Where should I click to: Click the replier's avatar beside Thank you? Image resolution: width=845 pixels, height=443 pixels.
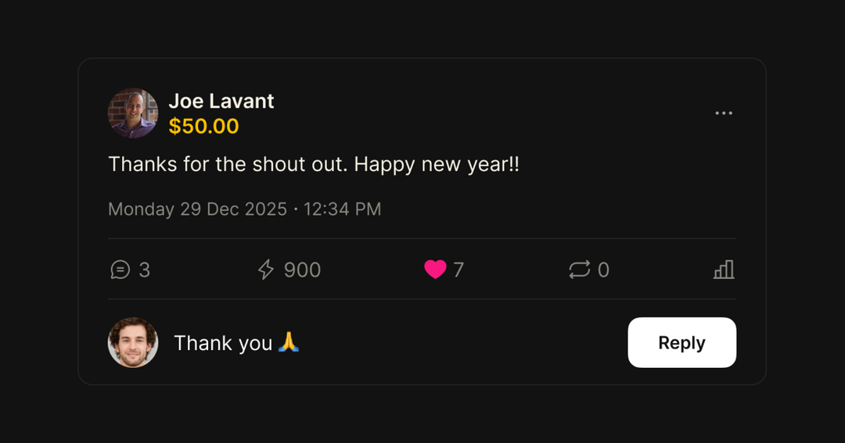point(133,342)
